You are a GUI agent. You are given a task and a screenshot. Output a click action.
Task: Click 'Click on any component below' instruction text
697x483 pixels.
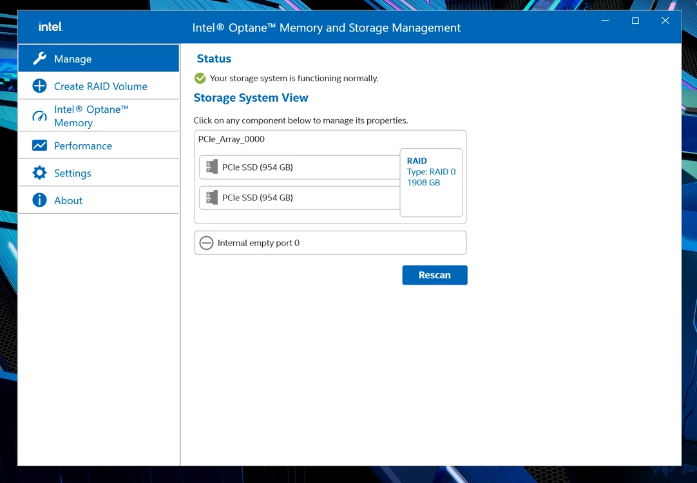click(300, 120)
